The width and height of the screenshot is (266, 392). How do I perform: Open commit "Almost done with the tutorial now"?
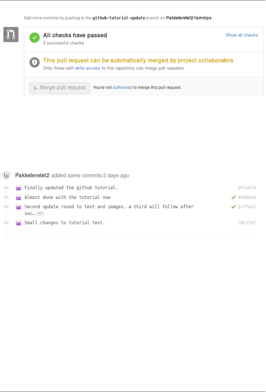(67, 197)
